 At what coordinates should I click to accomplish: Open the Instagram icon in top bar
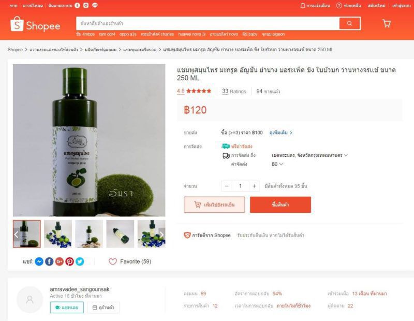pyautogui.click(x=86, y=5)
